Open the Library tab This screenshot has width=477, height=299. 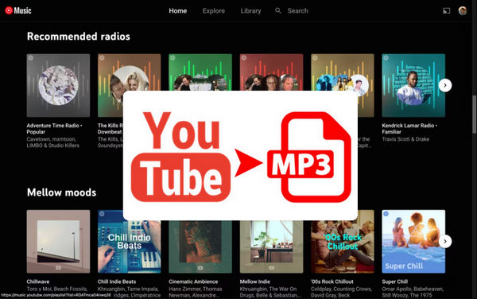click(x=250, y=11)
